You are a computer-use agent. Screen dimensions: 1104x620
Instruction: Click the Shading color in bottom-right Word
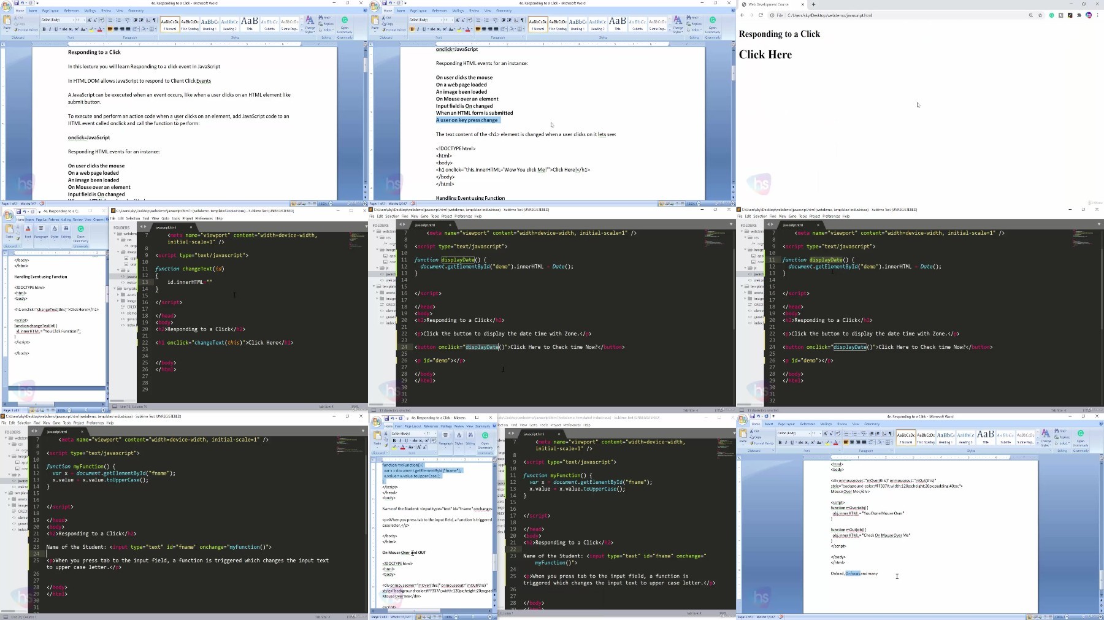click(880, 443)
